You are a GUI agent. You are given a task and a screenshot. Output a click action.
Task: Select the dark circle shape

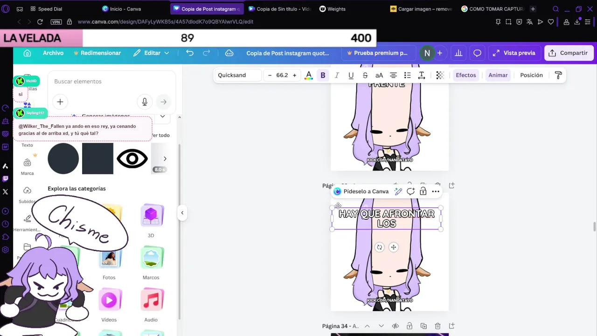[x=63, y=159]
